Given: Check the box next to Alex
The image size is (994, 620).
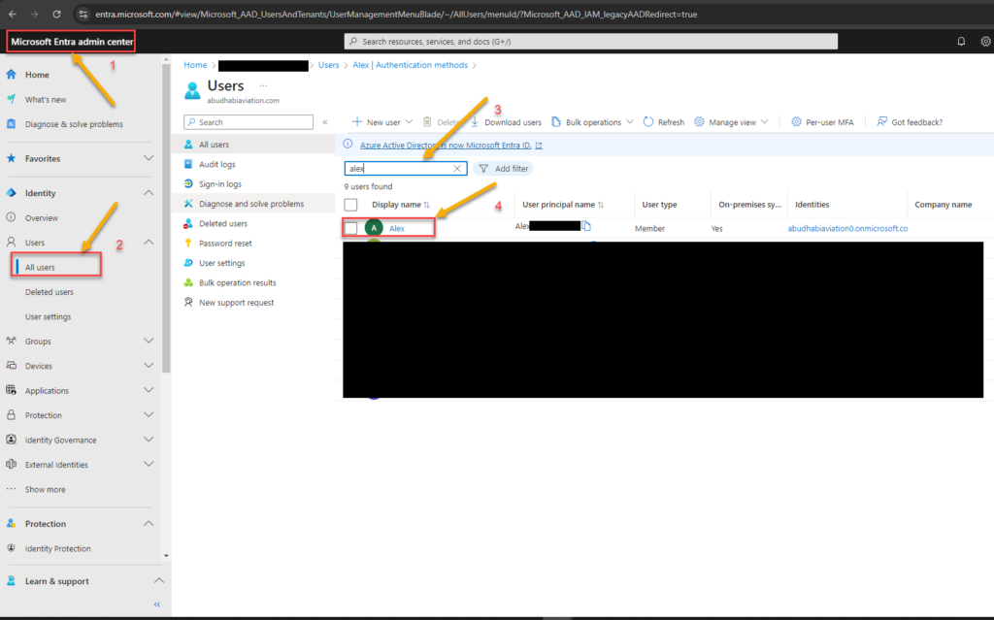Looking at the screenshot, I should (350, 228).
